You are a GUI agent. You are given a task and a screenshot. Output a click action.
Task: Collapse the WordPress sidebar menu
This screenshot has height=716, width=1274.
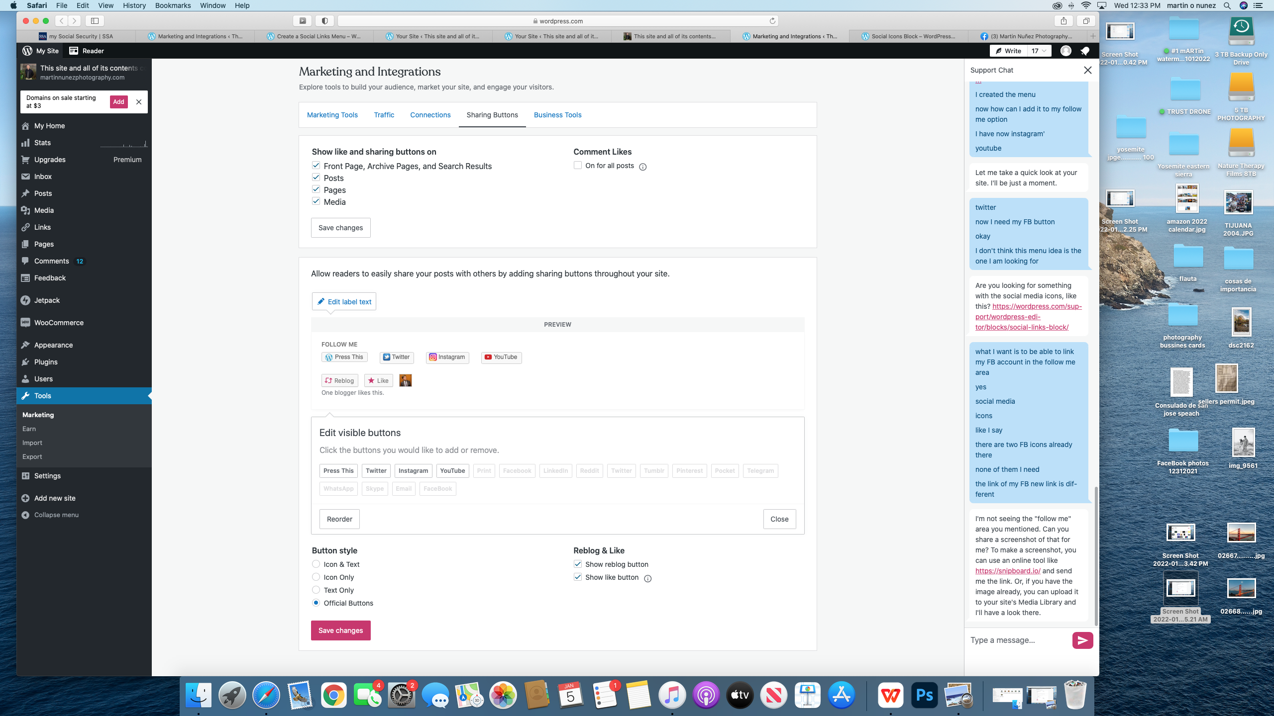(x=56, y=515)
